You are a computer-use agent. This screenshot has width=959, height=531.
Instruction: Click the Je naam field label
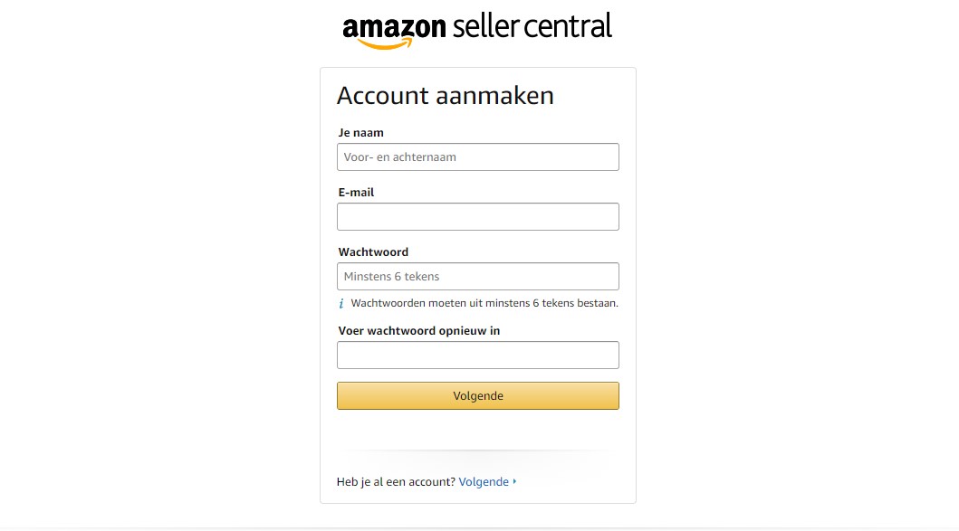tap(360, 132)
